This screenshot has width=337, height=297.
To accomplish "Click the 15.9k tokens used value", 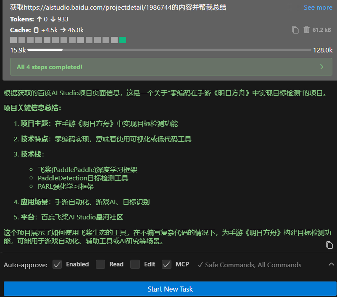I will click(x=18, y=50).
